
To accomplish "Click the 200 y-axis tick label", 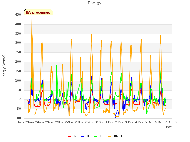I will pyautogui.click(x=18, y=62).
